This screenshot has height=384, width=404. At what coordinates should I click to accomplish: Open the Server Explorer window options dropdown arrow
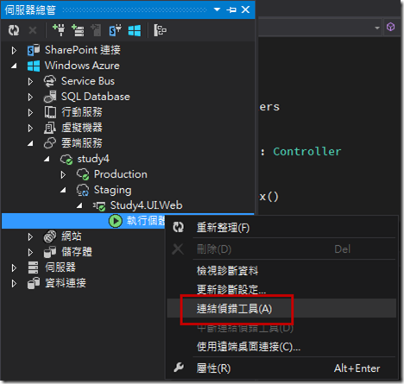(x=217, y=9)
